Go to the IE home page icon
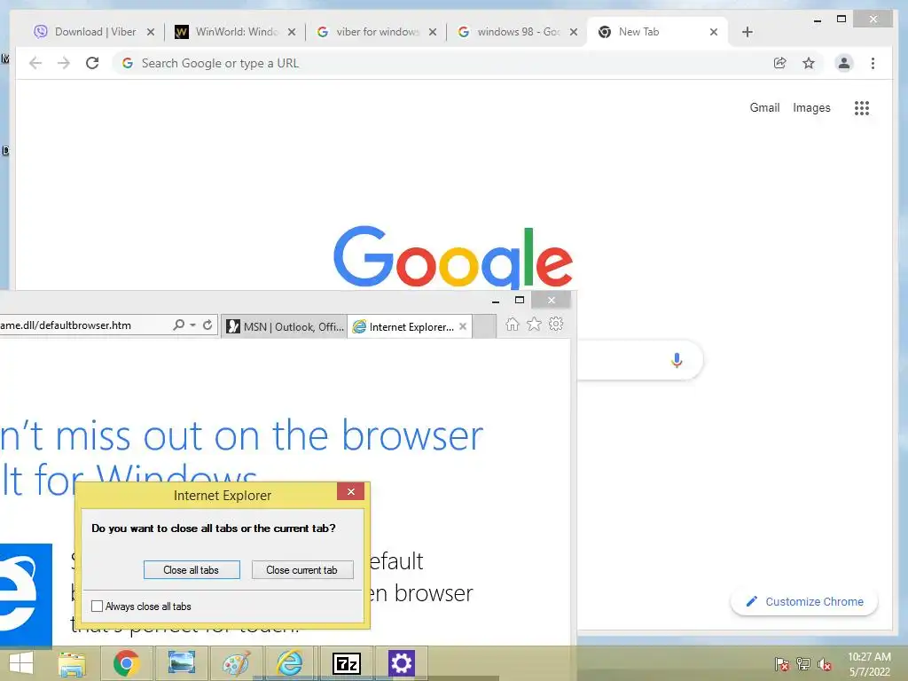908x681 pixels. 513,325
